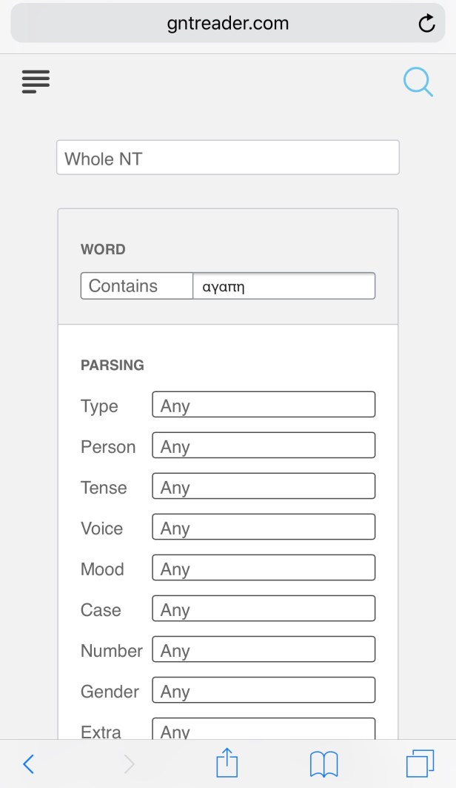The width and height of the screenshot is (456, 788).
Task: Click the word field containing αγαπη
Action: click(x=284, y=286)
